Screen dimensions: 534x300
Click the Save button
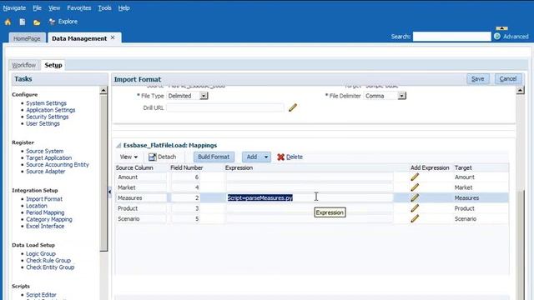pos(477,79)
